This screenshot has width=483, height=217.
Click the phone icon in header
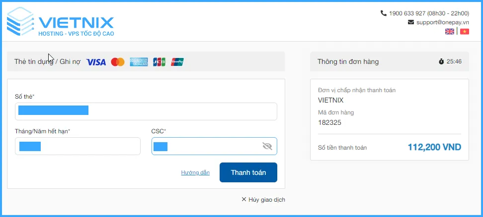click(x=383, y=13)
